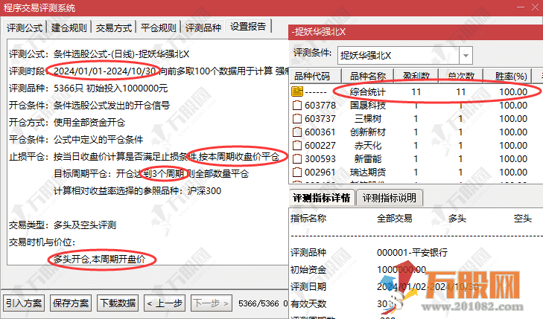Go back with the 上一步 button
Image resolution: width=543 pixels, height=319 pixels.
(x=164, y=303)
